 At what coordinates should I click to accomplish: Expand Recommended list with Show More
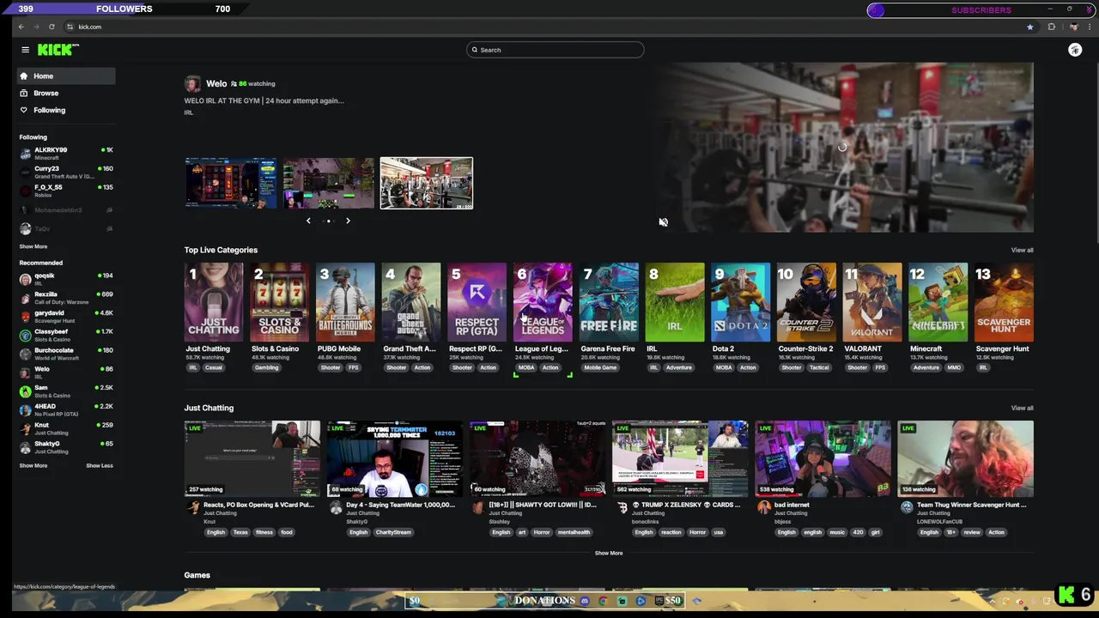coord(33,465)
